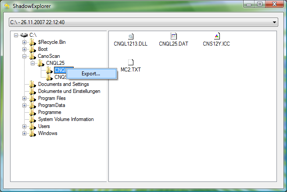Click the CNQL1213.DLL file name
This screenshot has width=287, height=192.
(x=131, y=44)
